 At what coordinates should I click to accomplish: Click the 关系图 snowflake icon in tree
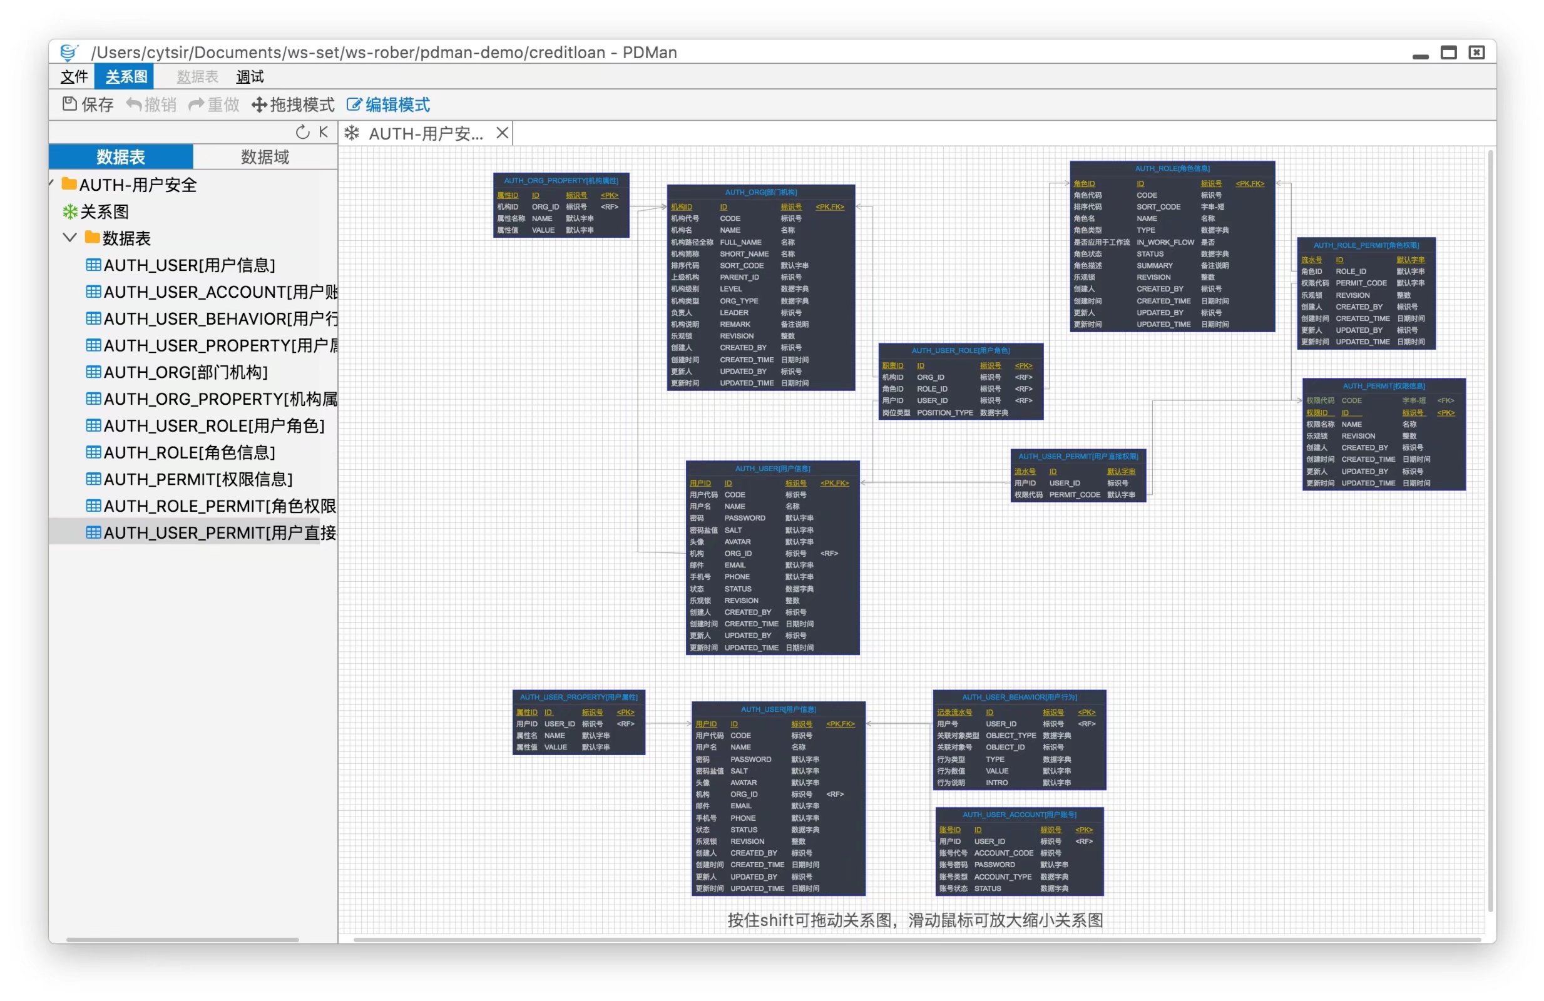pos(69,211)
